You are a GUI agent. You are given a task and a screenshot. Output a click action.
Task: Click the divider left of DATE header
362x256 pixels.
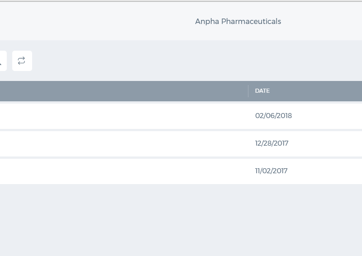pos(248,91)
